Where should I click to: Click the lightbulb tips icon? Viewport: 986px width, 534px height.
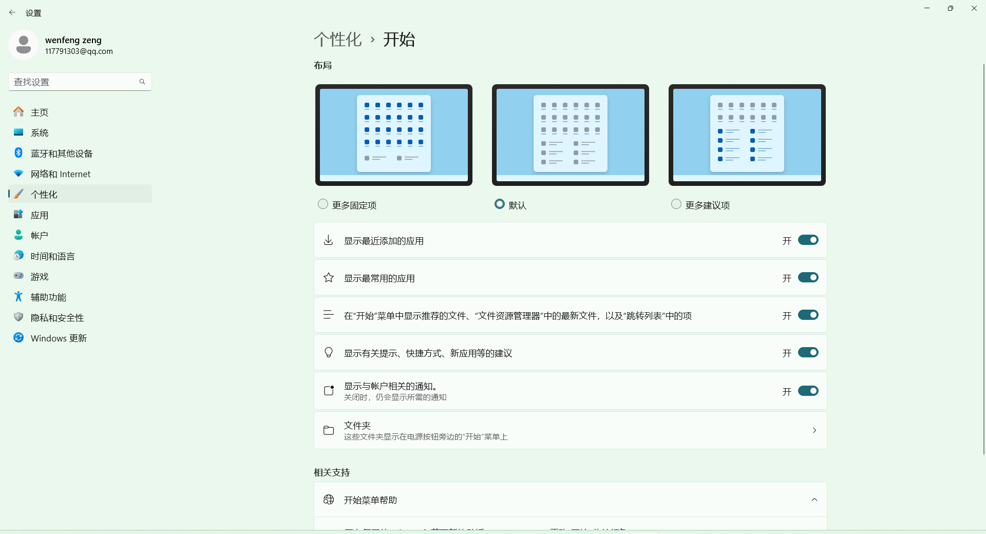pos(329,353)
